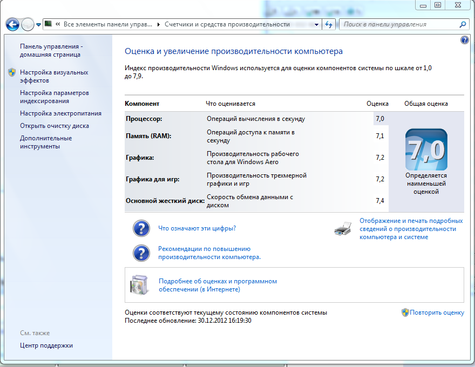This screenshot has height=367, width=475.
Task: Click the Control Panel icon in the address bar
Action: (48, 24)
